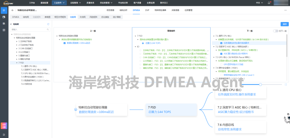Collapse the 结构树 panel with double-chevron icon
This screenshot has height=138, width=290.
[11, 24]
